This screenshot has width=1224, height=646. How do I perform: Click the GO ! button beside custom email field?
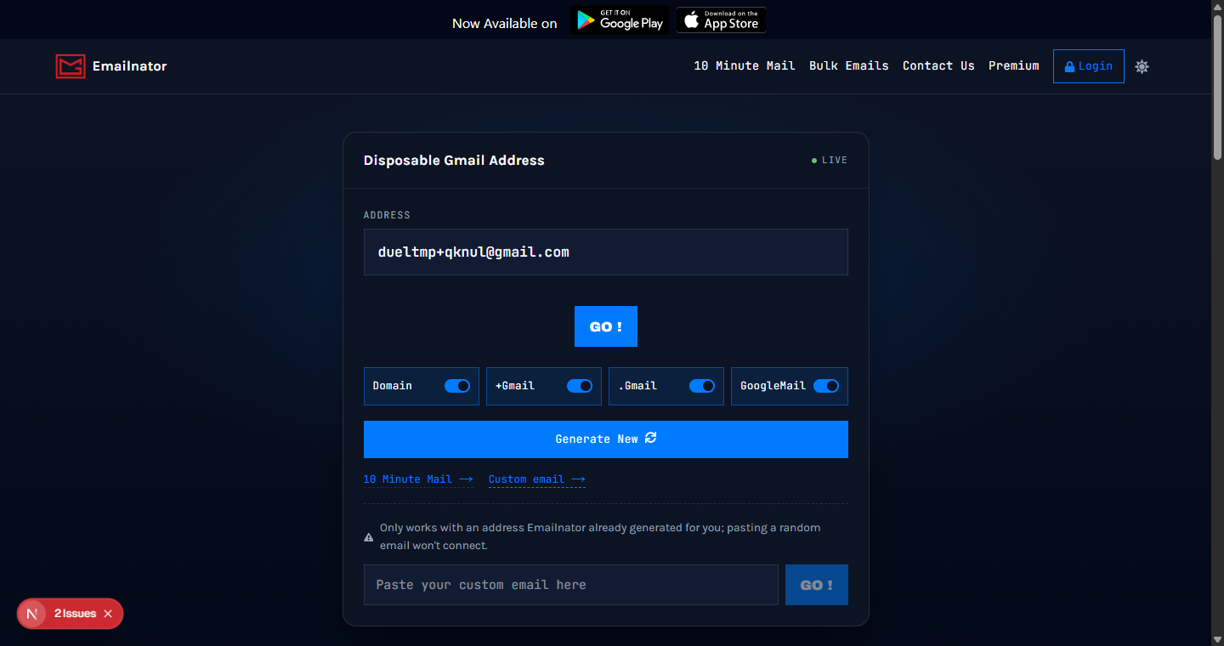[x=817, y=585]
